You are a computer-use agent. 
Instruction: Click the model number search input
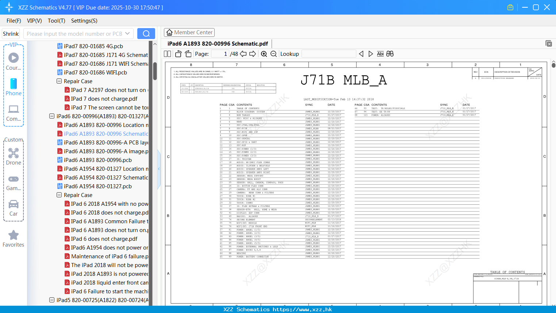click(x=74, y=34)
